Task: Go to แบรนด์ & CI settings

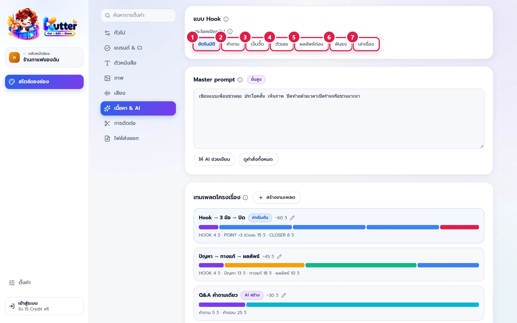Action: point(138,48)
